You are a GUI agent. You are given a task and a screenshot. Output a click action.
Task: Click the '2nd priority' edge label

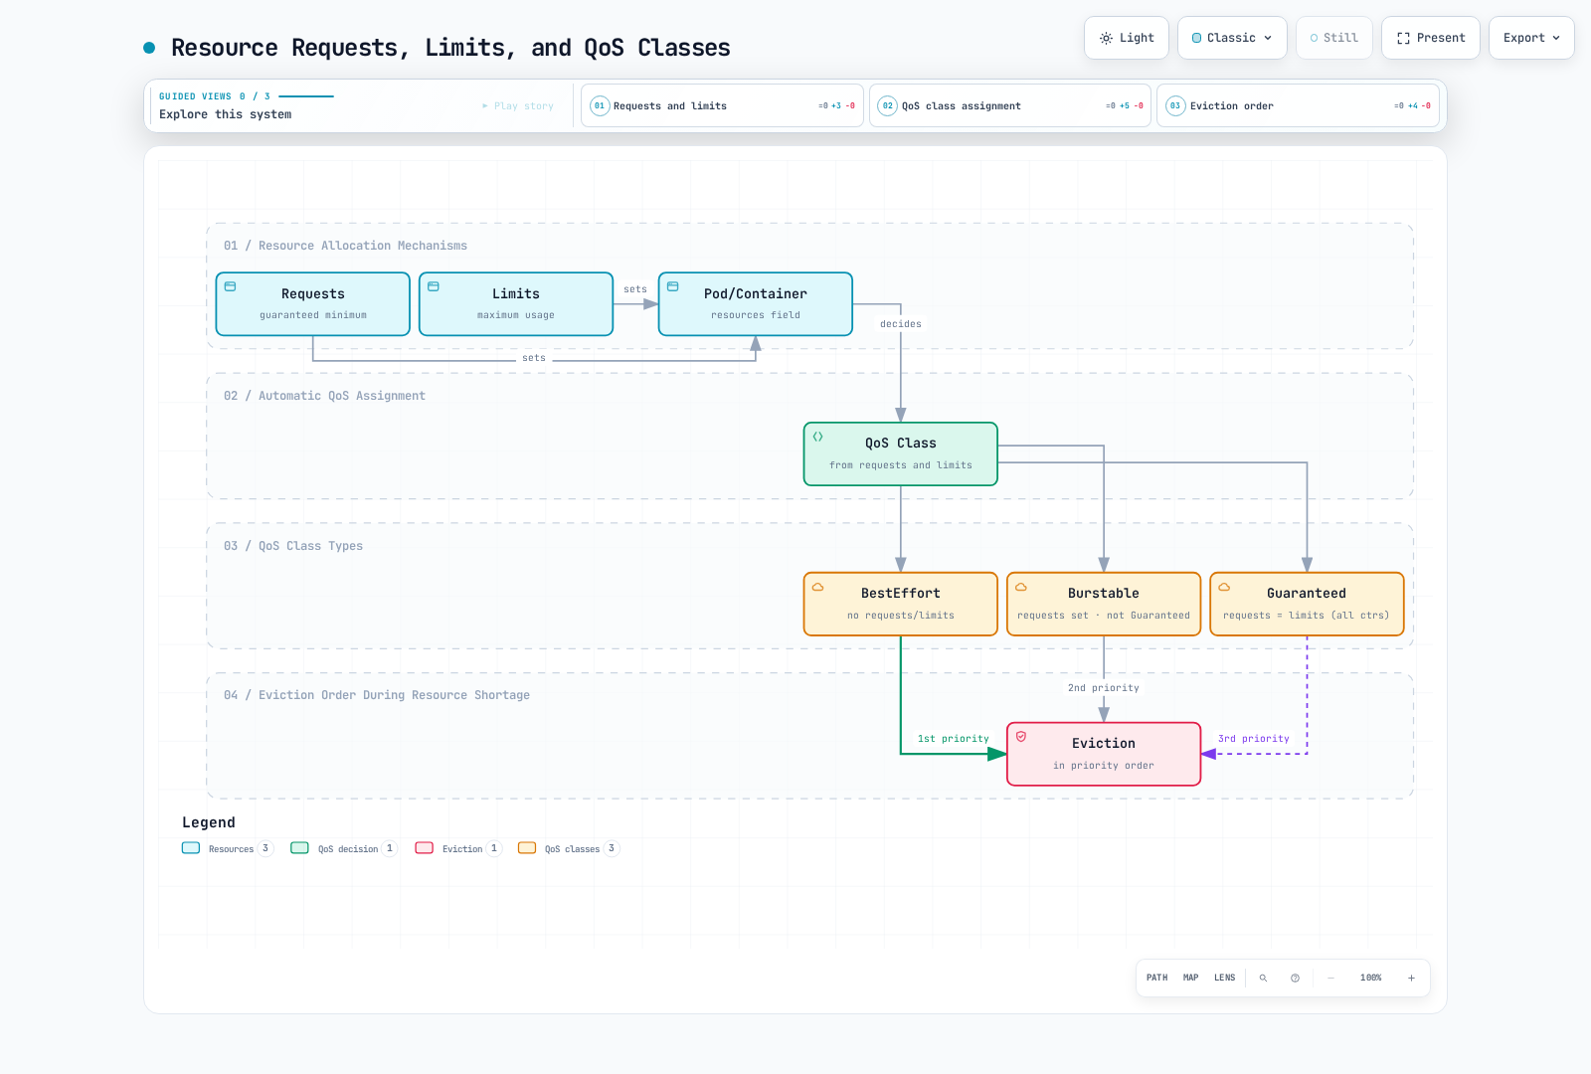[1104, 688]
